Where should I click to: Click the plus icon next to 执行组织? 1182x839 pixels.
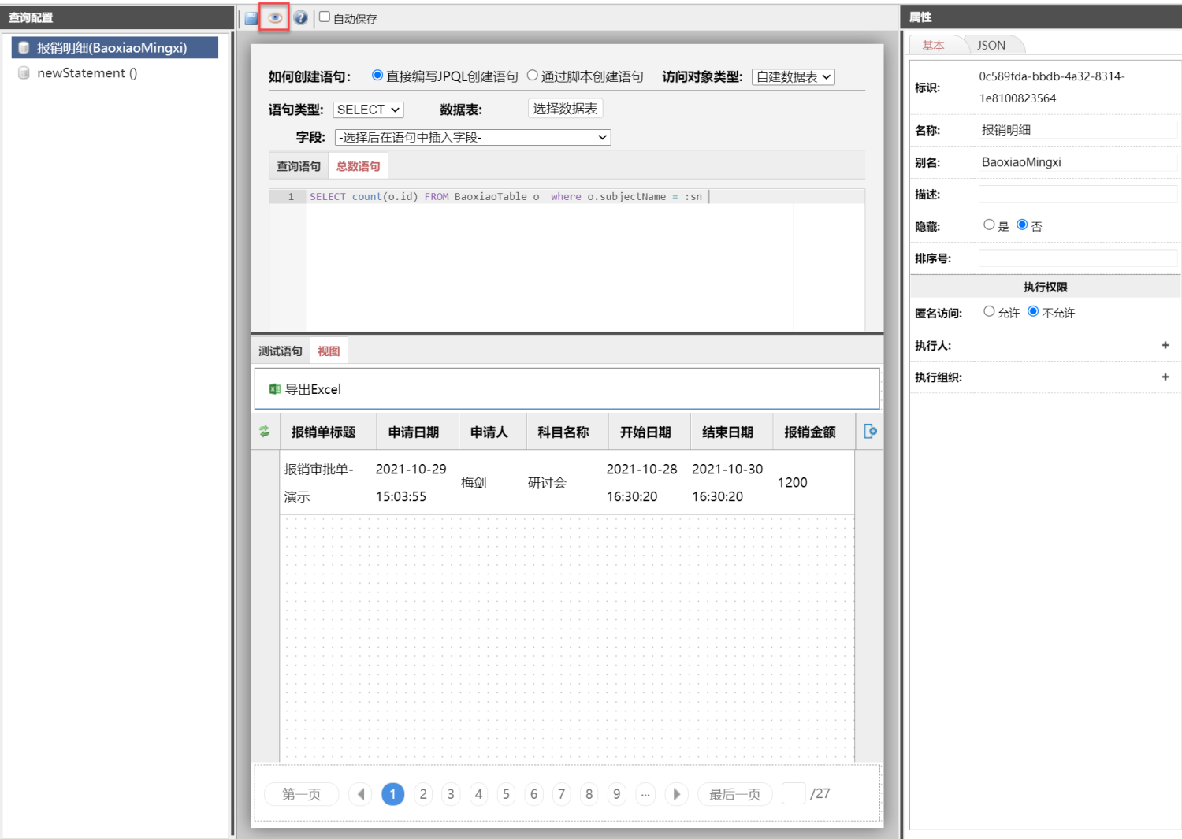1165,377
